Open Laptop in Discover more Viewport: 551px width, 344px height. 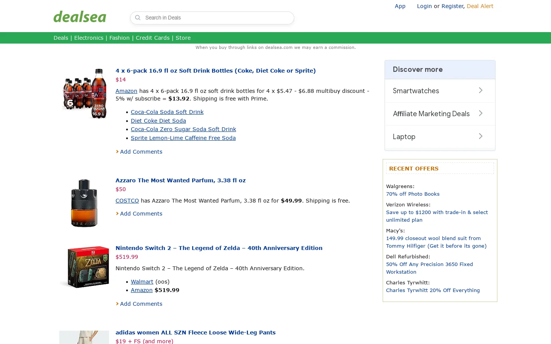point(404,137)
